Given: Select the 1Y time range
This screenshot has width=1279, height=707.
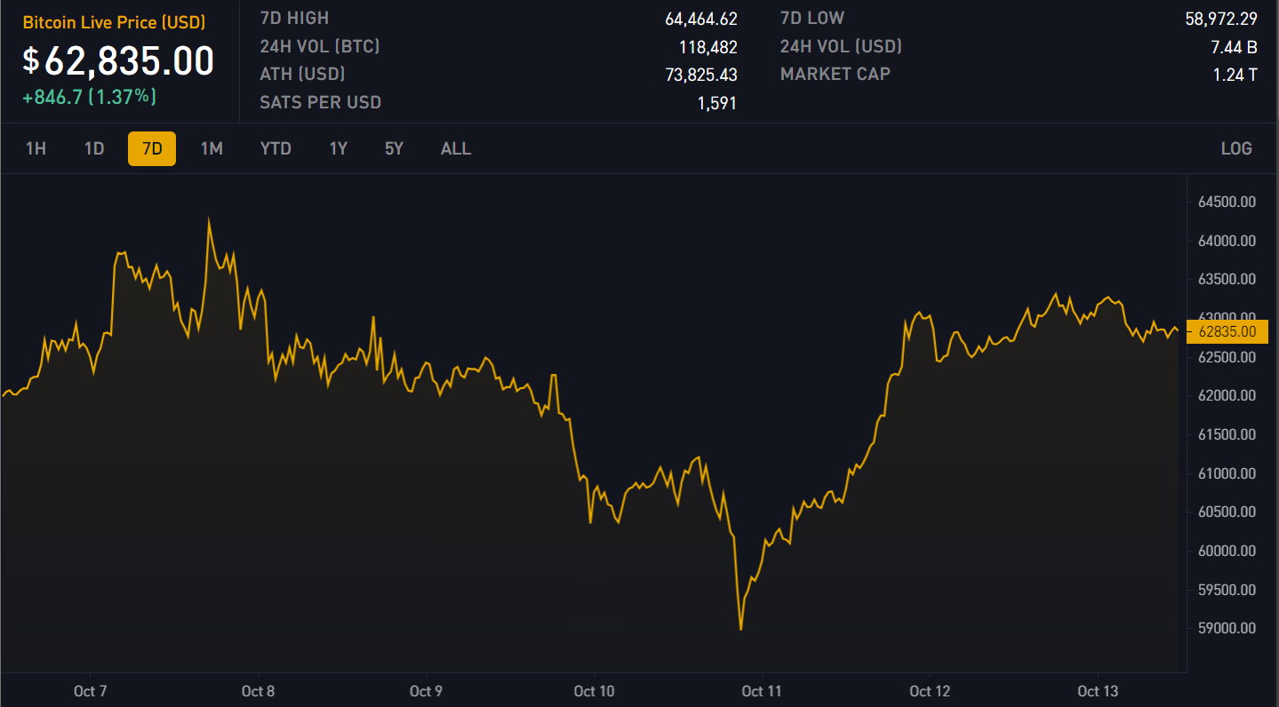Looking at the screenshot, I should pyautogui.click(x=338, y=148).
